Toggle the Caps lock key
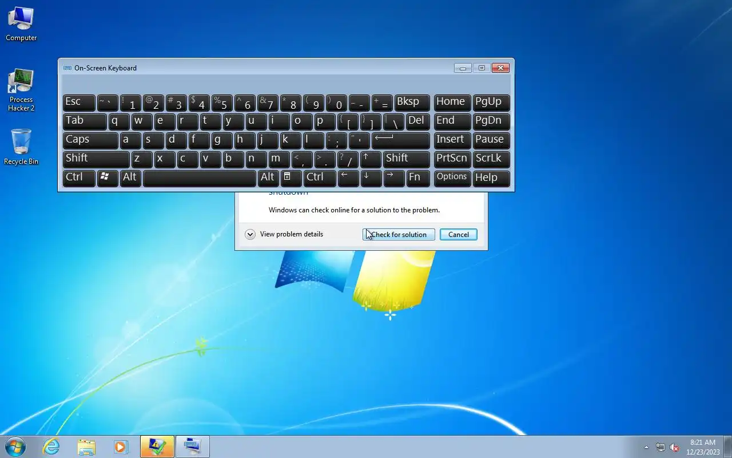The width and height of the screenshot is (732, 458). coord(90,140)
